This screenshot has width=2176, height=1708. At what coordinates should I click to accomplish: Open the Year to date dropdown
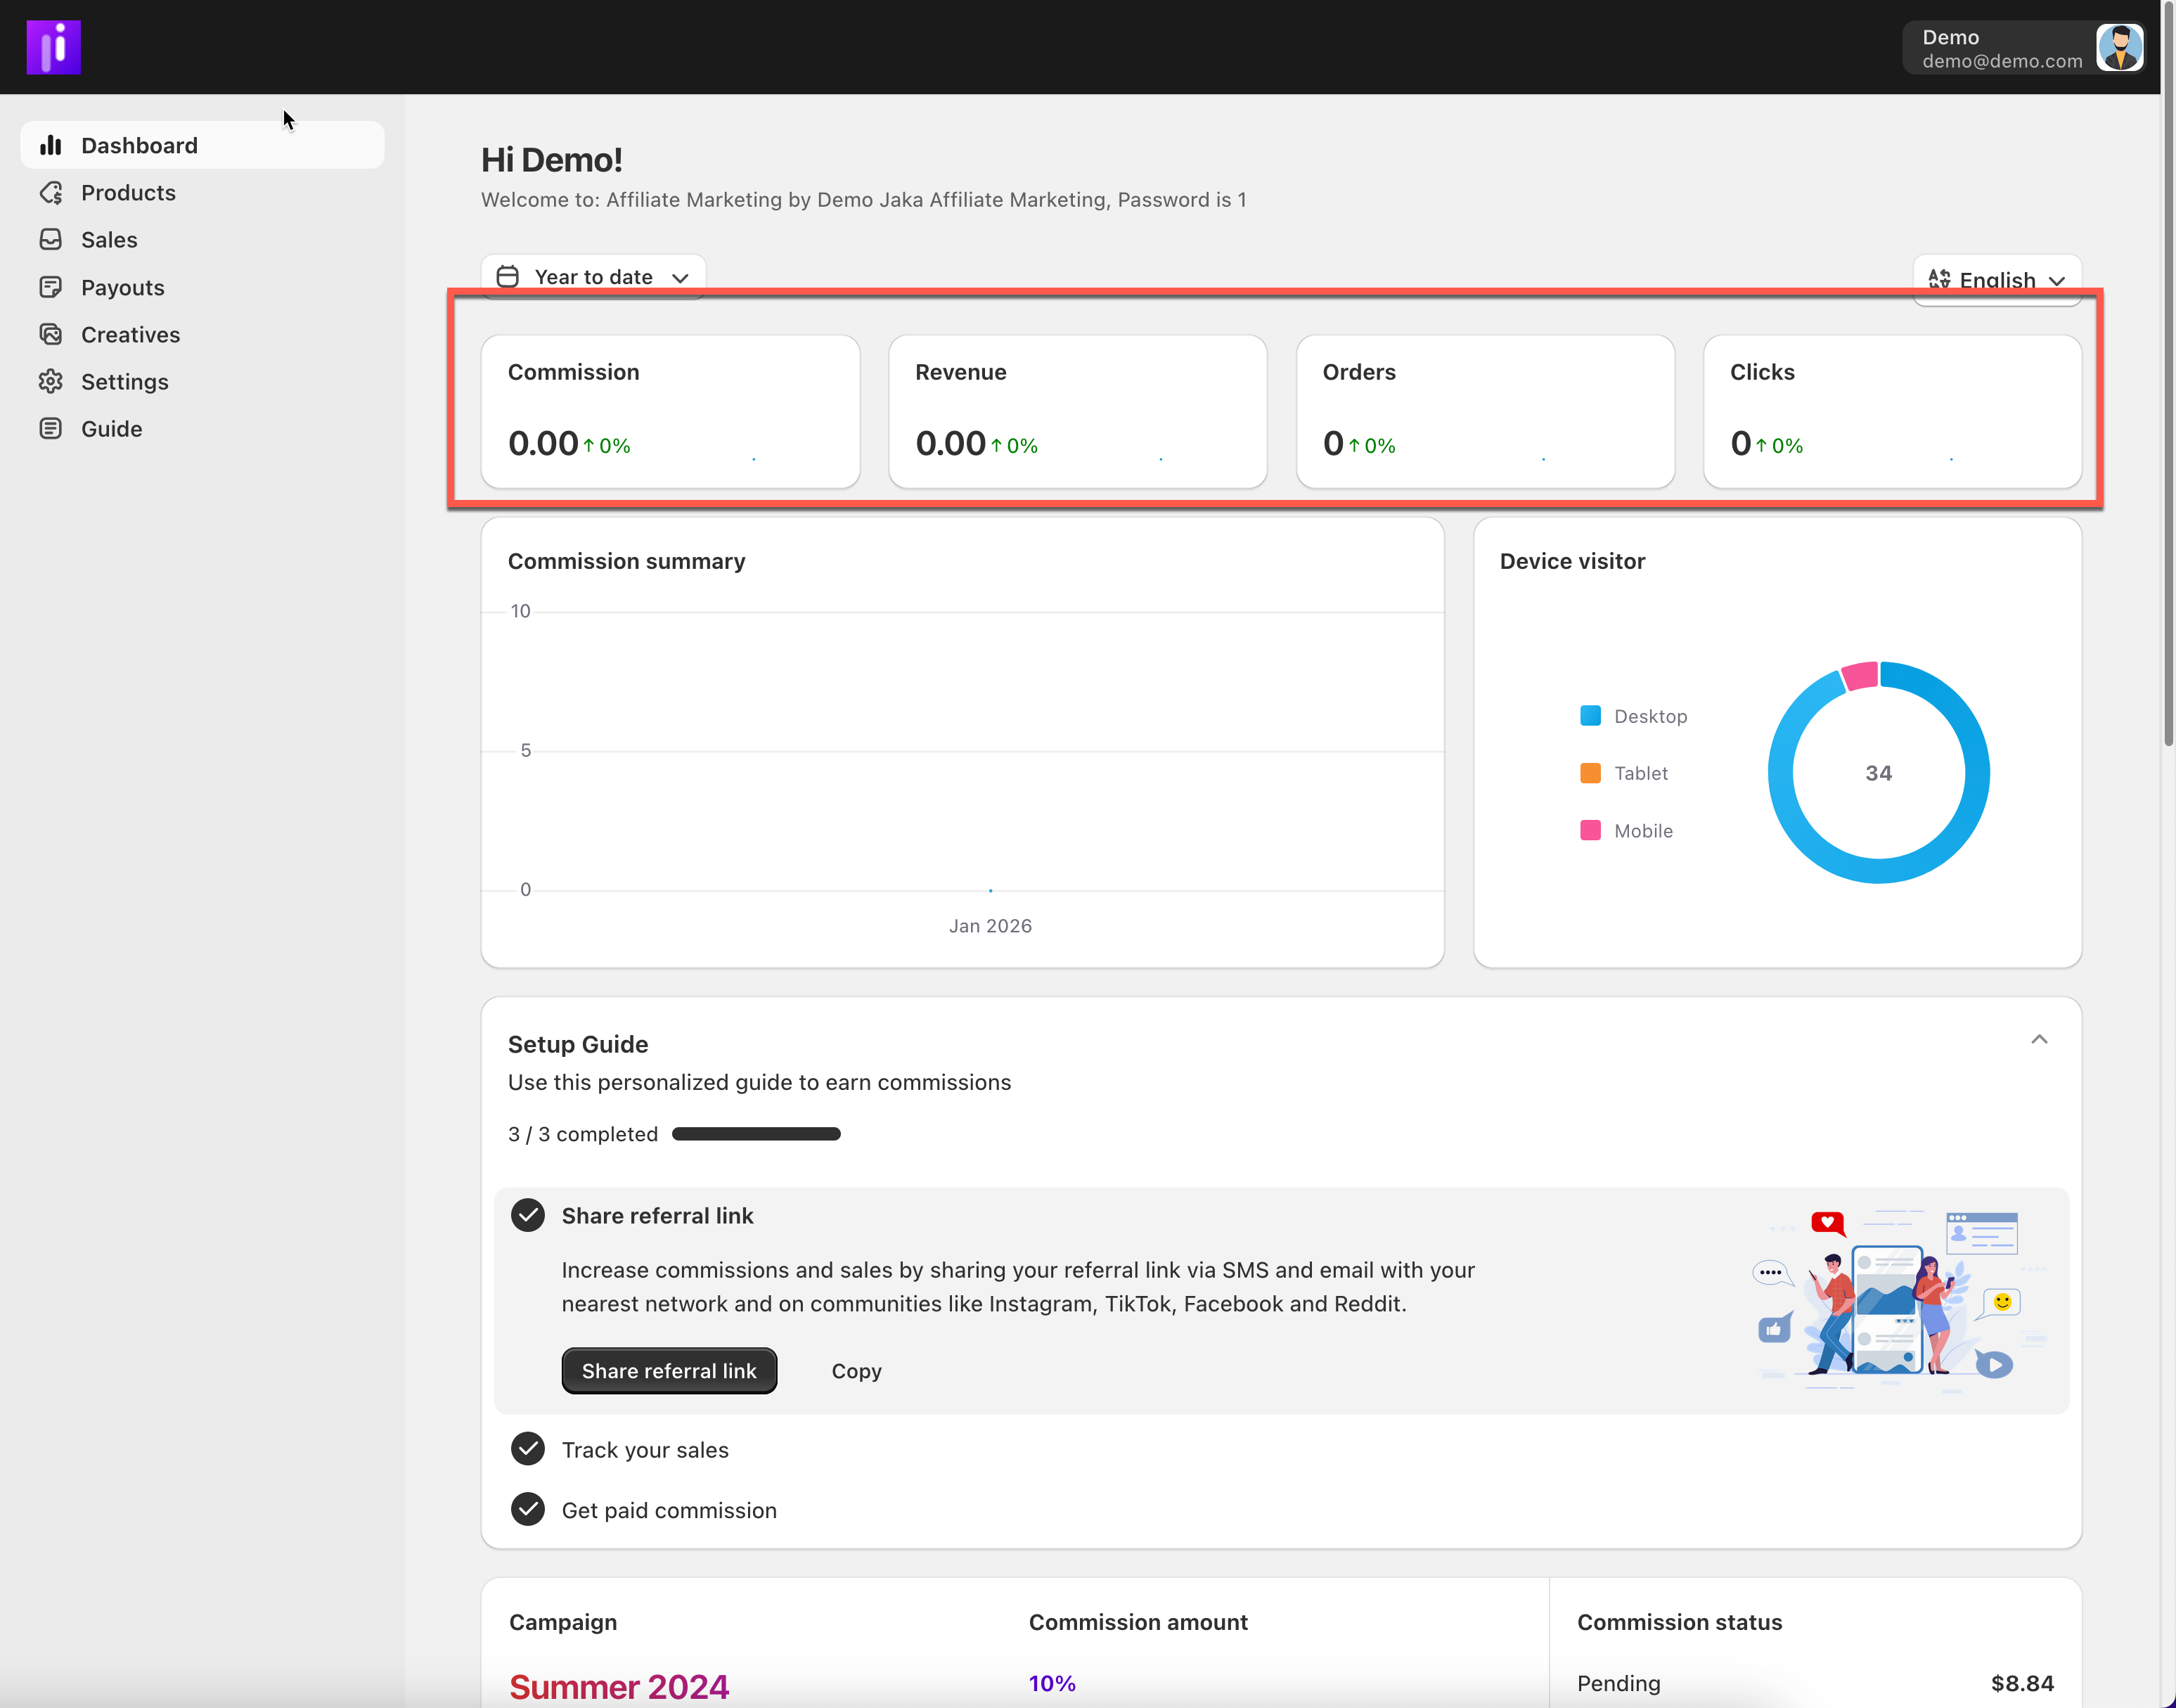593,277
